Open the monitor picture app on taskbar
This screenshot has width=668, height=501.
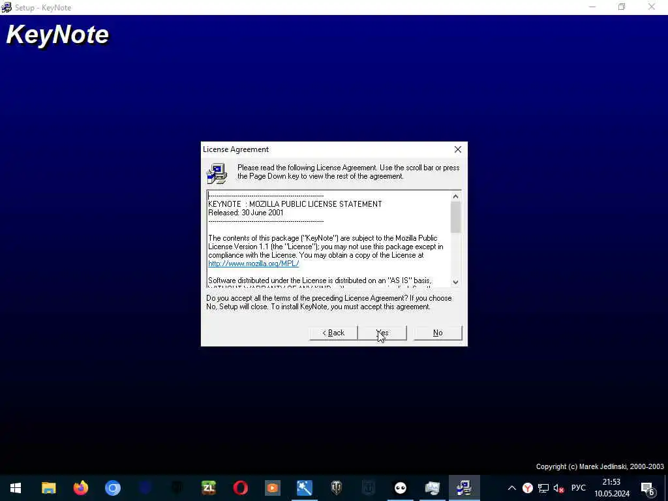pyautogui.click(x=433, y=488)
